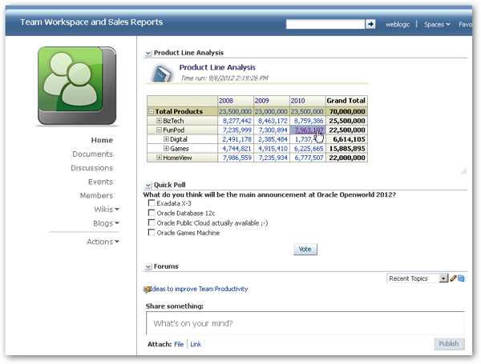Click the team workspace people logo
The image size is (481, 364).
(x=77, y=86)
